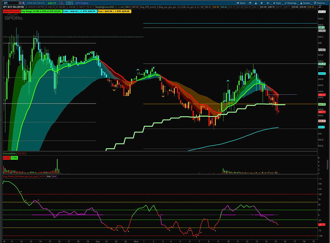Click the detach chart icon next to Share

click(250, 3)
